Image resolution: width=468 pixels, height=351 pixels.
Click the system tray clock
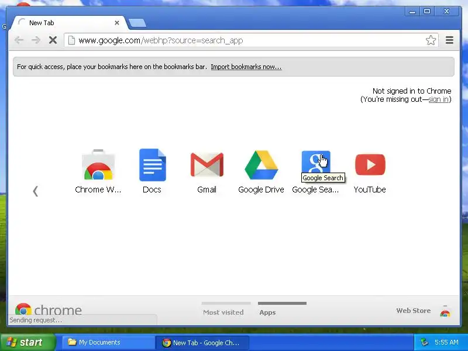point(446,342)
